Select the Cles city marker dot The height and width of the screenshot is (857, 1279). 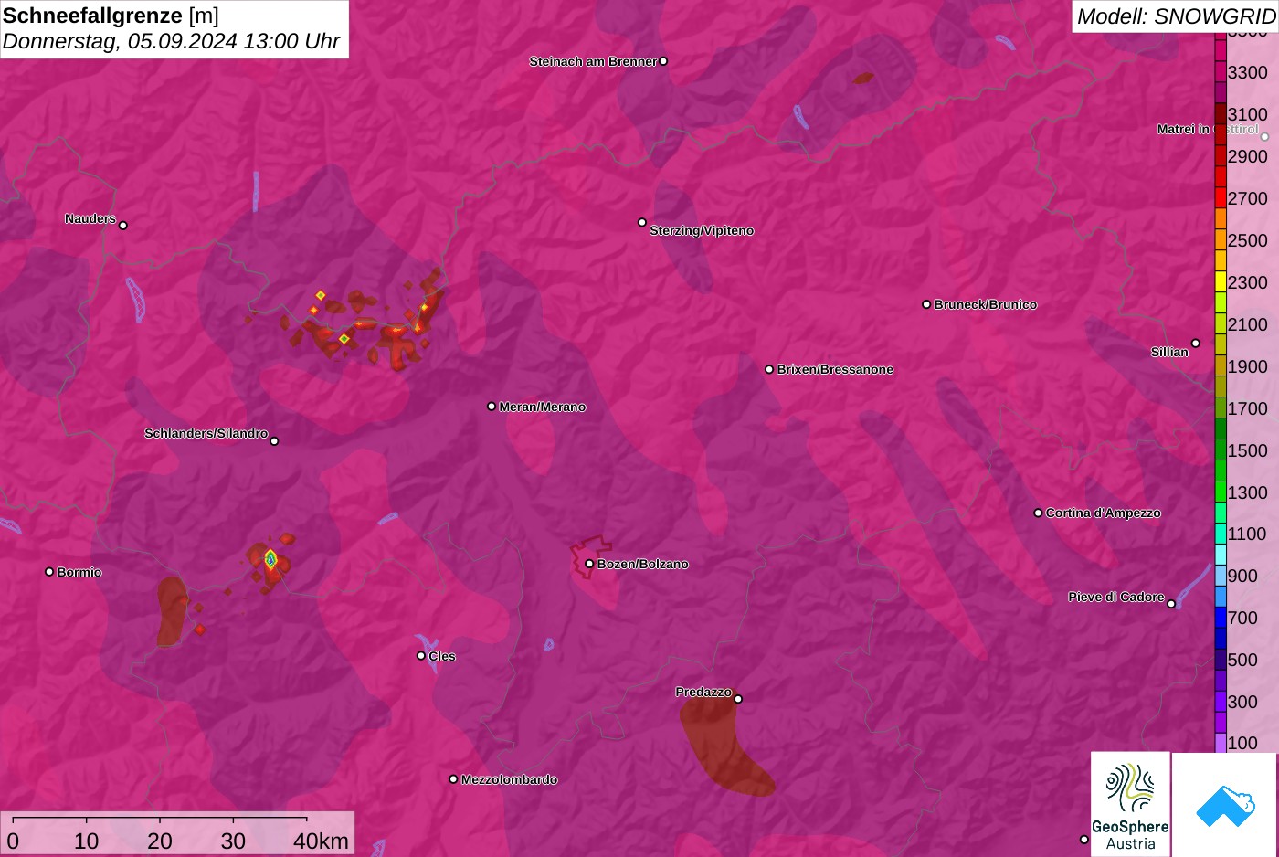pyautogui.click(x=421, y=655)
